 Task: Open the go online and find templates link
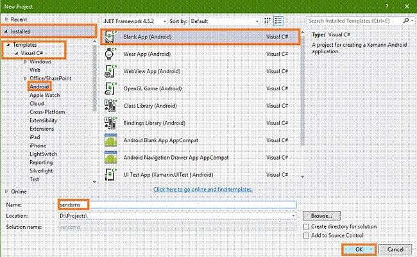[x=203, y=190]
